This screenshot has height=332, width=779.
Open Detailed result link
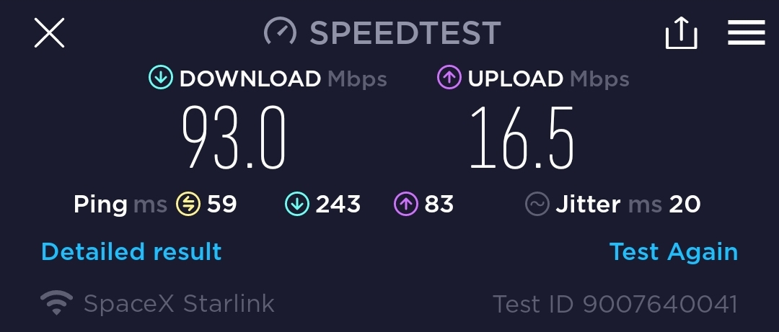pyautogui.click(x=131, y=251)
